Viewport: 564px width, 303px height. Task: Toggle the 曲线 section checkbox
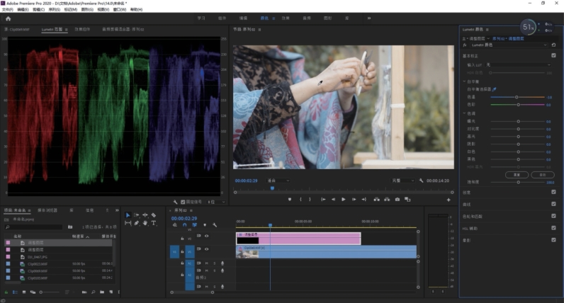(x=553, y=204)
